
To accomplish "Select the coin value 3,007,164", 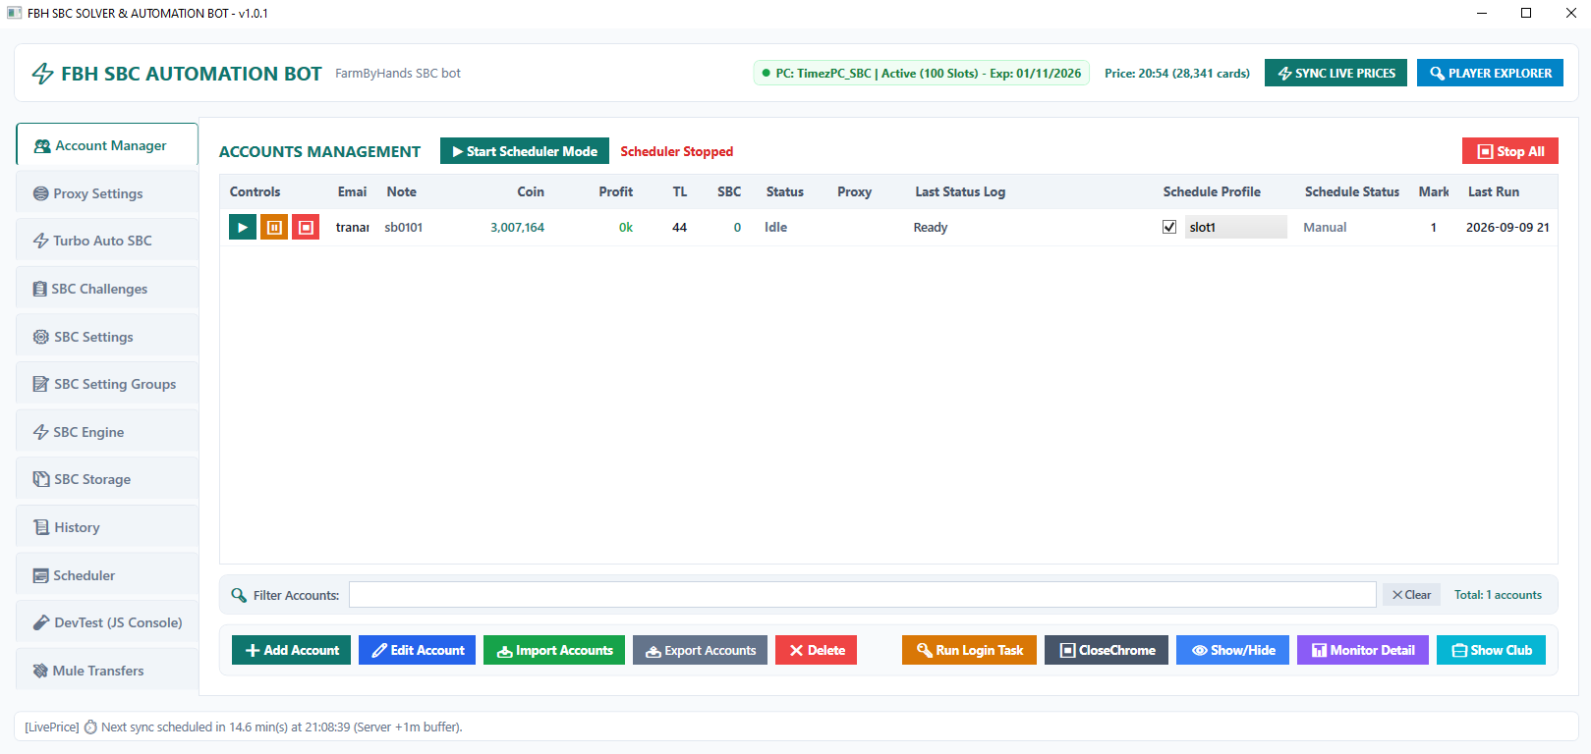I will pyautogui.click(x=518, y=227).
